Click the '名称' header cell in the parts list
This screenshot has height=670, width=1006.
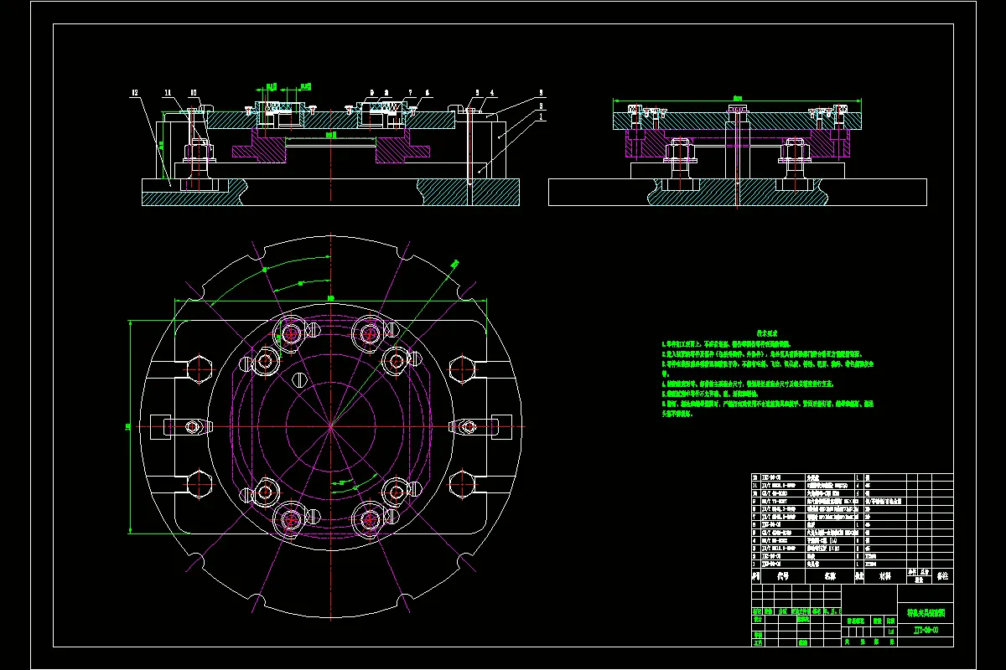click(830, 576)
